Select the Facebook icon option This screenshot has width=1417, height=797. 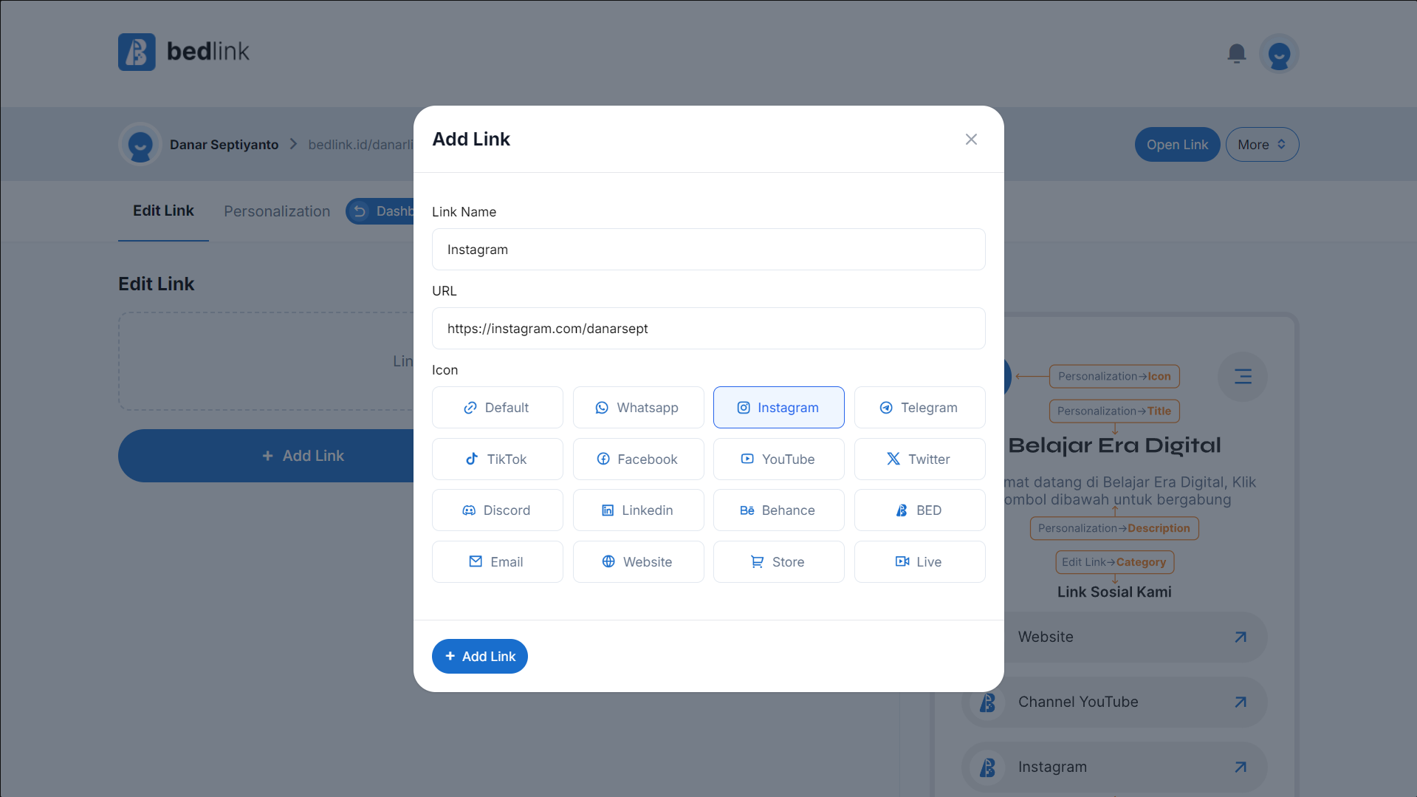638,459
